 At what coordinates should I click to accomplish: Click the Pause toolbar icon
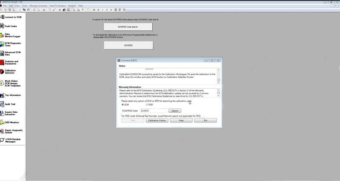107,10
